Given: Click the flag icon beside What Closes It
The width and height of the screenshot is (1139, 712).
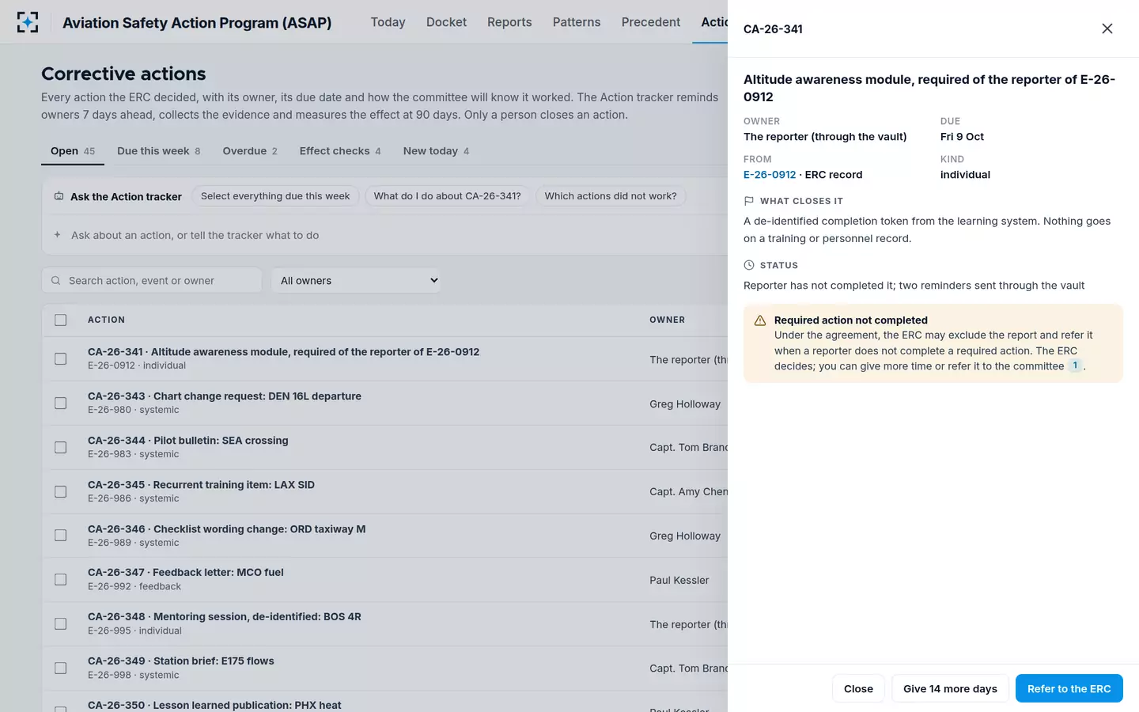Looking at the screenshot, I should [749, 201].
